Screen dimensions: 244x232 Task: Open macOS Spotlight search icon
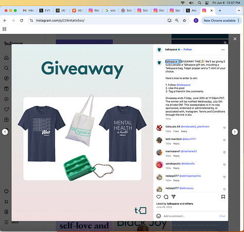pos(199,3)
